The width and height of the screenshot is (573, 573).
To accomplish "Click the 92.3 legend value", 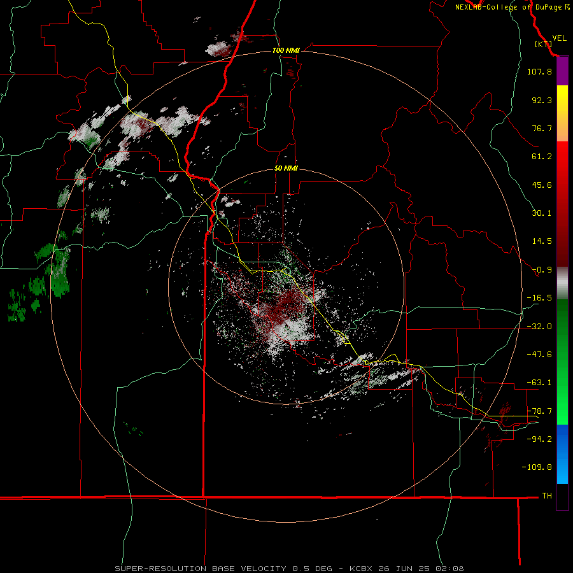I will (542, 100).
